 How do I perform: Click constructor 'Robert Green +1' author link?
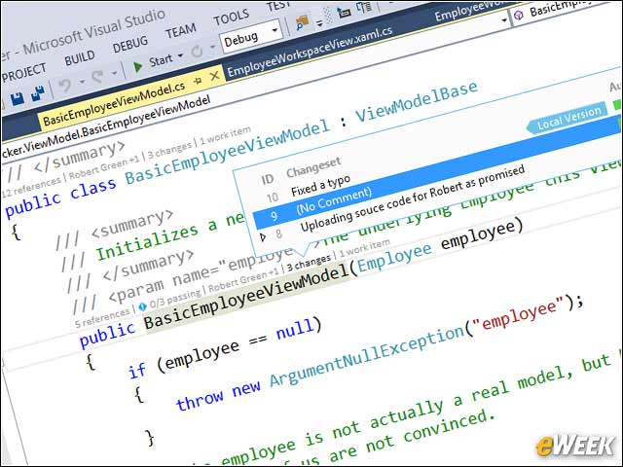click(243, 281)
